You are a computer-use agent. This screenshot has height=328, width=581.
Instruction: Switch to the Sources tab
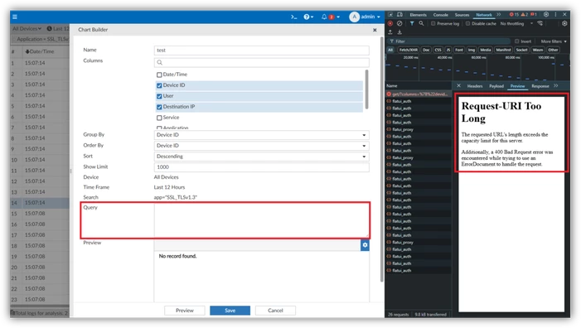coord(462,15)
